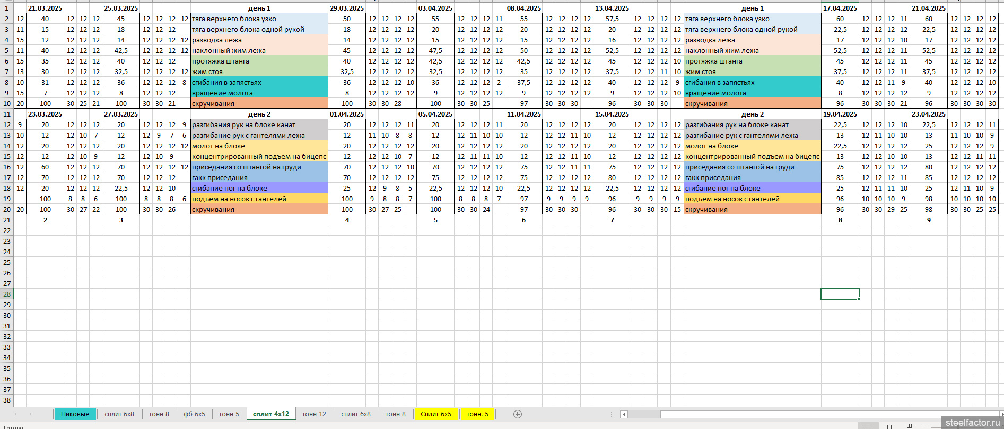Switch to the фб 6x5 sheet
This screenshot has height=429, width=1004.
(194, 414)
